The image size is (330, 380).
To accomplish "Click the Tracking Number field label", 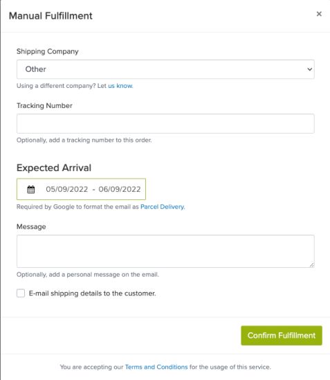I will pyautogui.click(x=44, y=106).
